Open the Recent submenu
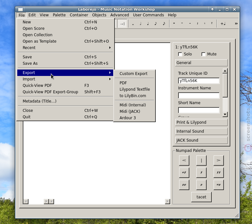Viewport: 252px width, 224px height. 65,48
